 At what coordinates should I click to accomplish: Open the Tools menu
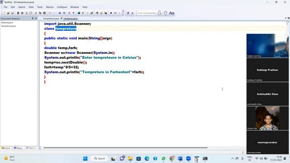pyautogui.click(x=40, y=7)
